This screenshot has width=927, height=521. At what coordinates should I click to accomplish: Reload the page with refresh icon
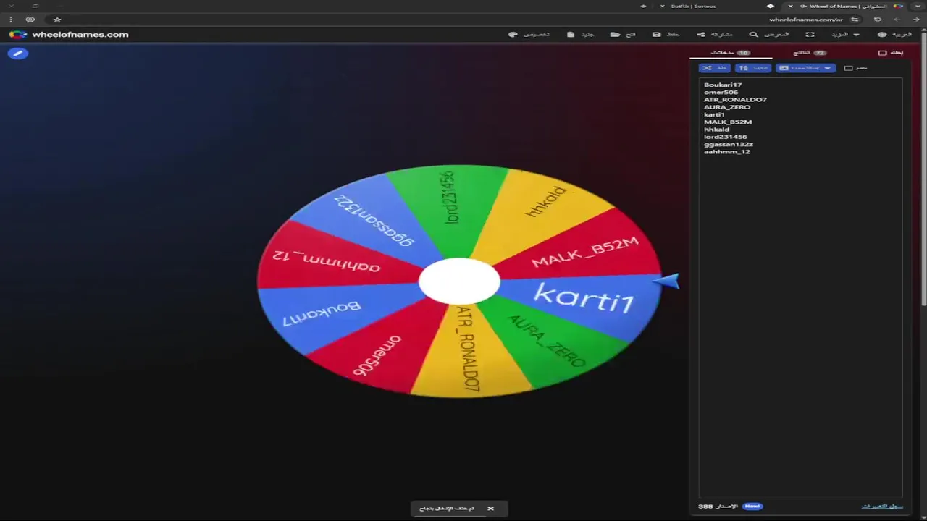pyautogui.click(x=878, y=20)
